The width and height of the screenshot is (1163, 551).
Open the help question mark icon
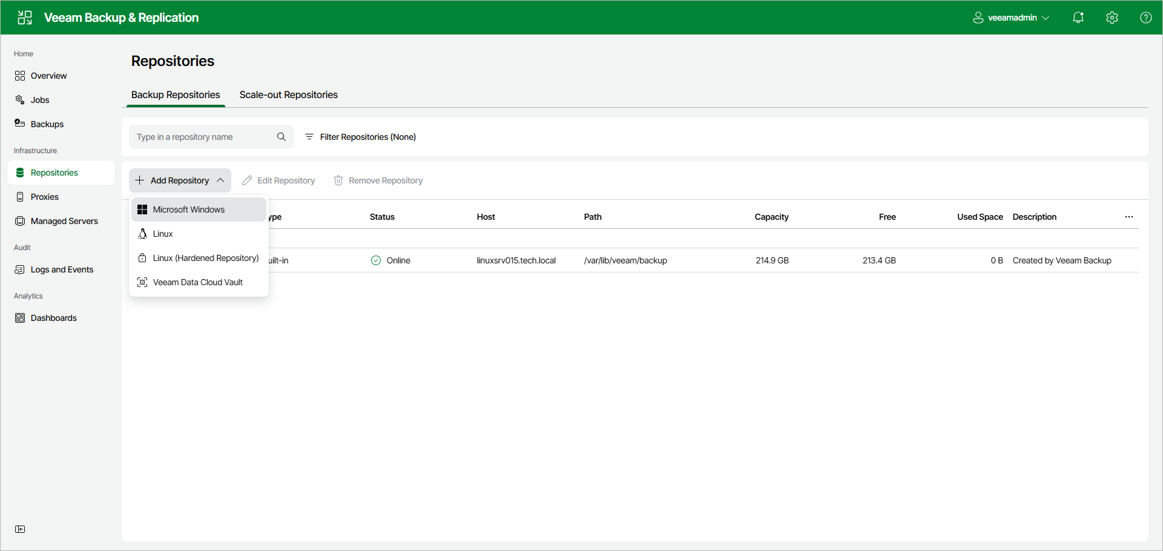click(1146, 18)
